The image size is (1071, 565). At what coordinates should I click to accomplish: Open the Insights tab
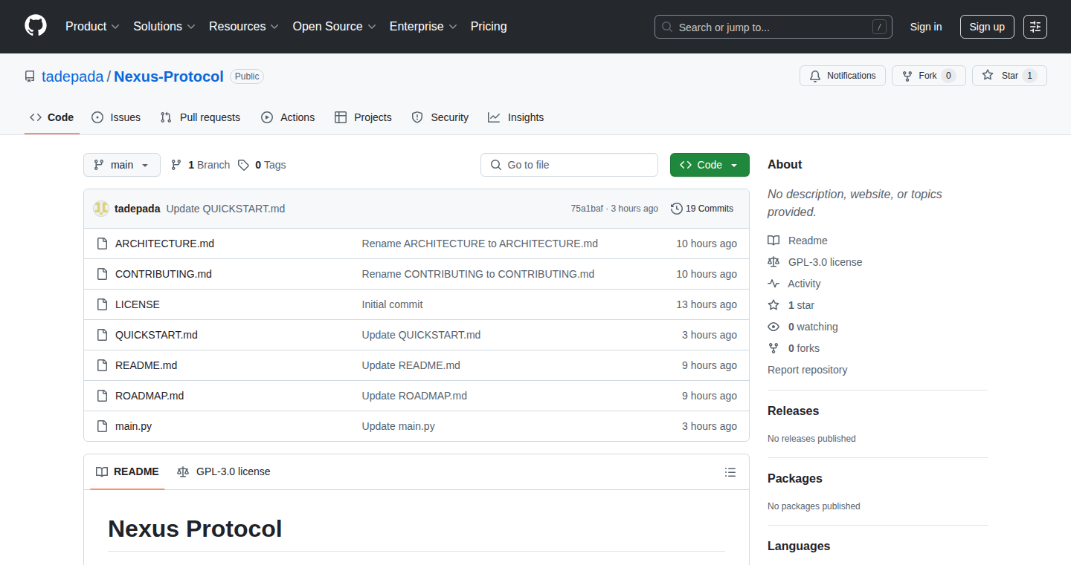click(516, 117)
